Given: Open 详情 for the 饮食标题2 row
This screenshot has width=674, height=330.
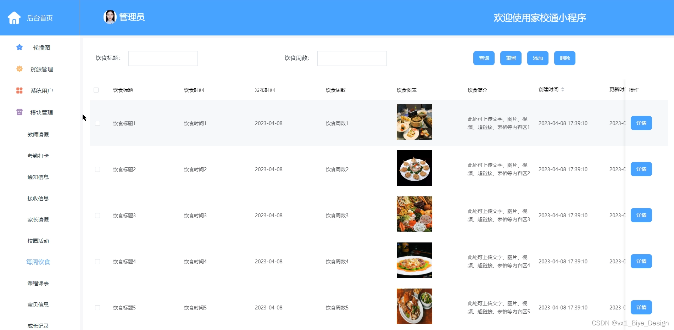Looking at the screenshot, I should click(x=641, y=169).
